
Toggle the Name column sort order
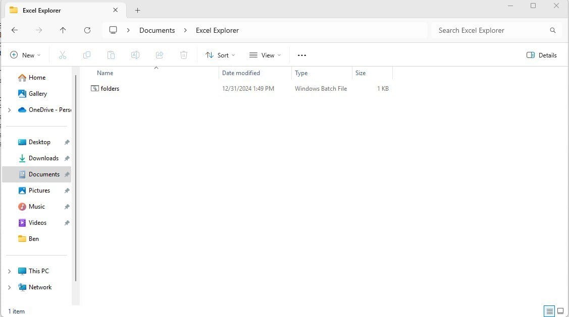[x=105, y=73]
